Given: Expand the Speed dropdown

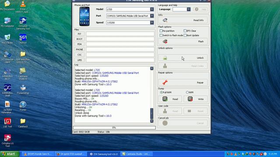Looking at the screenshot, I should coord(152,23).
